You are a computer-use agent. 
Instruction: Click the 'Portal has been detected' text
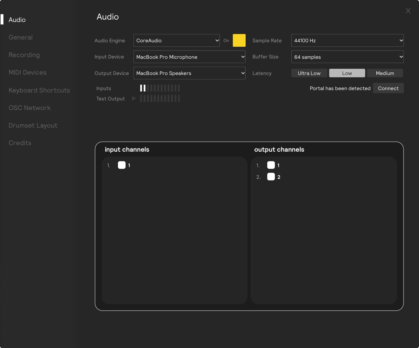(x=340, y=88)
